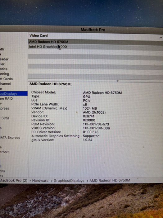Image resolution: width=163 pixels, height=218 pixels.
Task: Open the Fibre Channel sidebar entry
Action: pos(5,84)
